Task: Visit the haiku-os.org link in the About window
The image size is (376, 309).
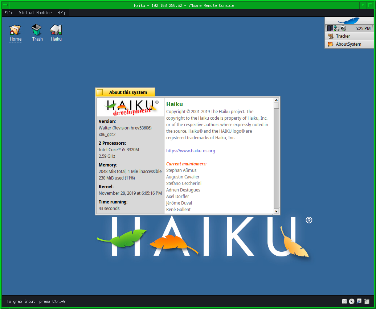Action: pos(191,151)
